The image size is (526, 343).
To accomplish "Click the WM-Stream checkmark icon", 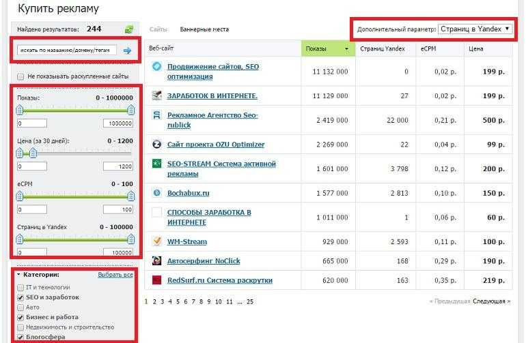I will (x=156, y=241).
